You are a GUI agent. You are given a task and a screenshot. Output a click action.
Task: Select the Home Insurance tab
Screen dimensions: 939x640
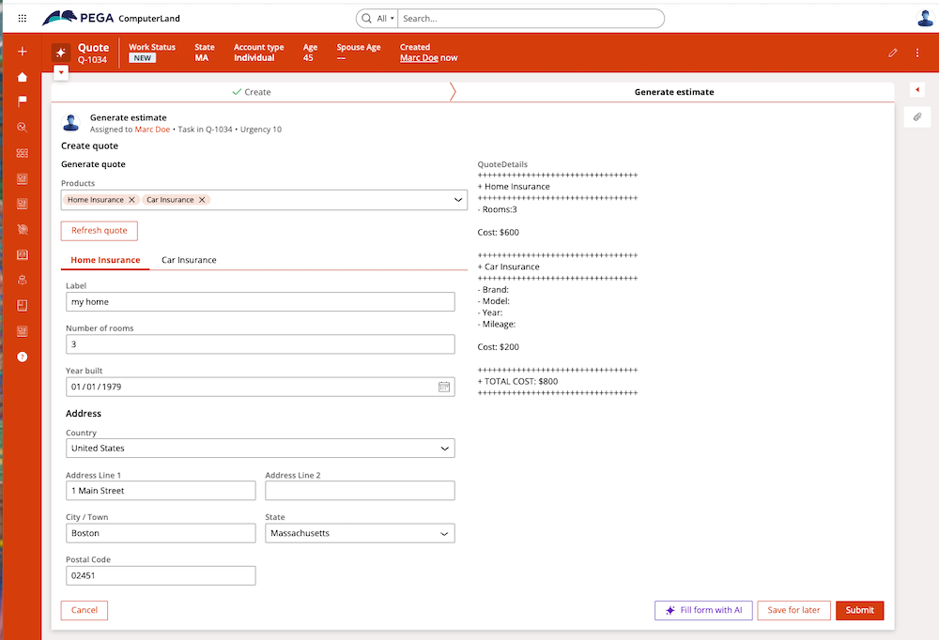(x=105, y=260)
